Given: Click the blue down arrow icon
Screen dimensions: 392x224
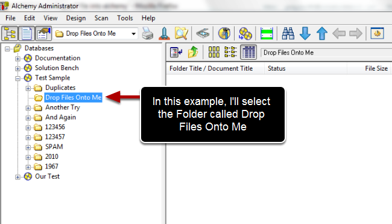Looking at the screenshot, I should (305, 34).
